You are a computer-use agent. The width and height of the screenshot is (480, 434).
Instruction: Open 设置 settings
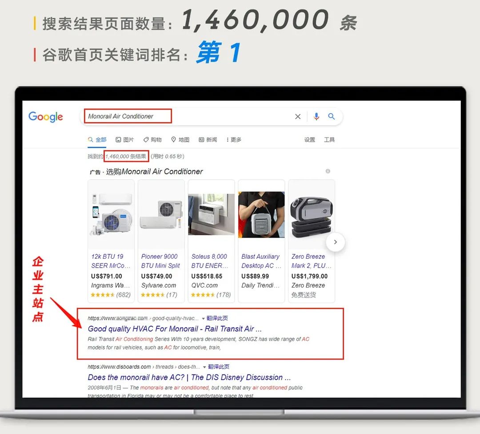pos(310,140)
